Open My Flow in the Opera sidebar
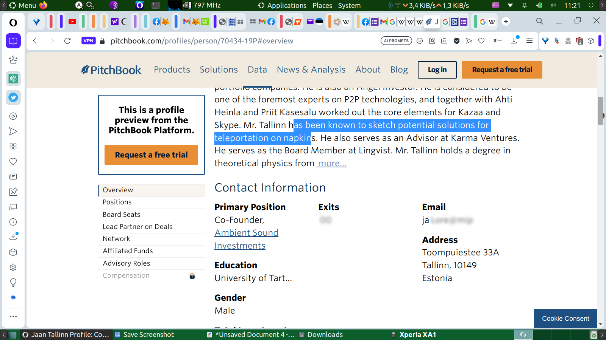This screenshot has height=340, width=606. 13,131
